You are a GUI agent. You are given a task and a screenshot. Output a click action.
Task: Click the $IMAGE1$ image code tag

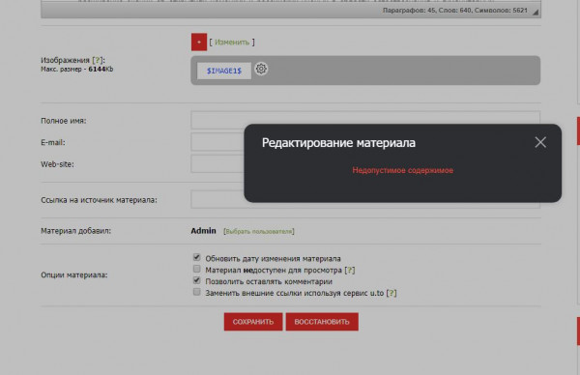pyautogui.click(x=224, y=71)
